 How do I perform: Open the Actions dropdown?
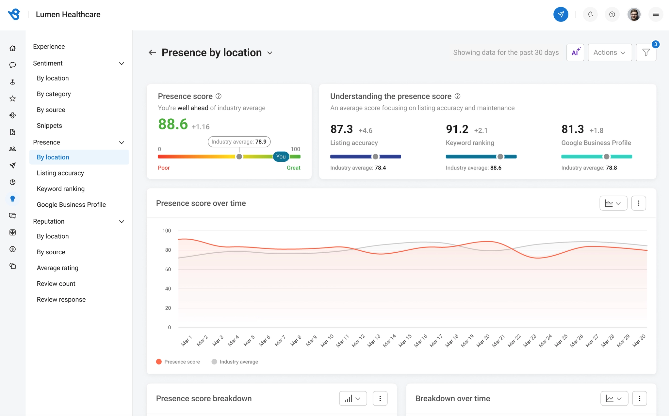tap(610, 52)
